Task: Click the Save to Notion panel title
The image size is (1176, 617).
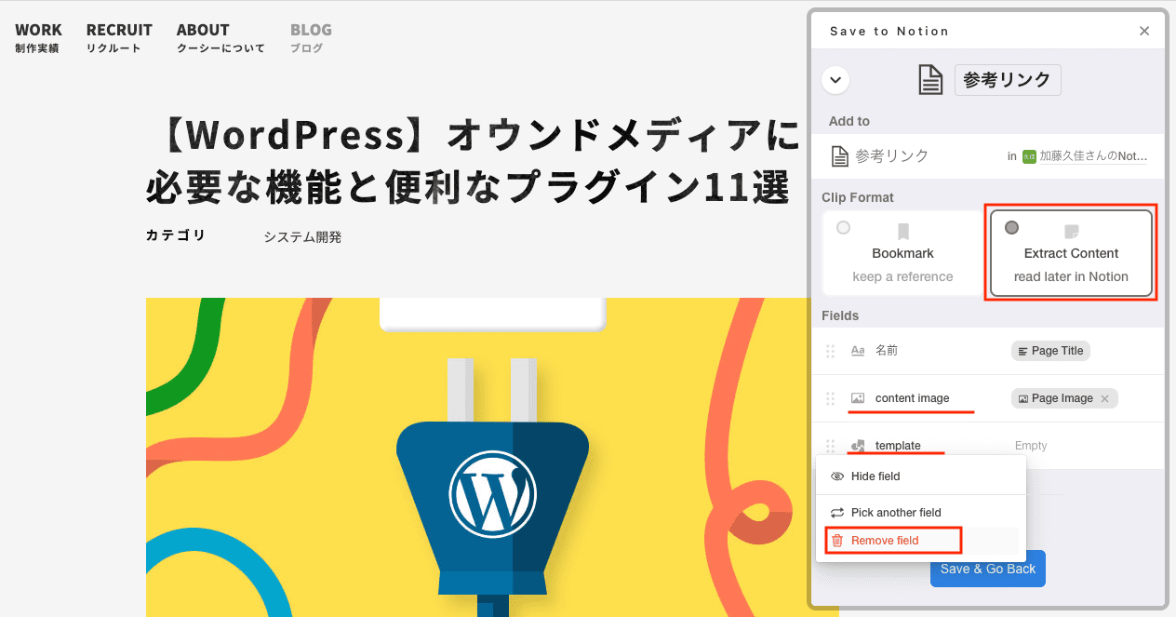Action: click(x=889, y=31)
